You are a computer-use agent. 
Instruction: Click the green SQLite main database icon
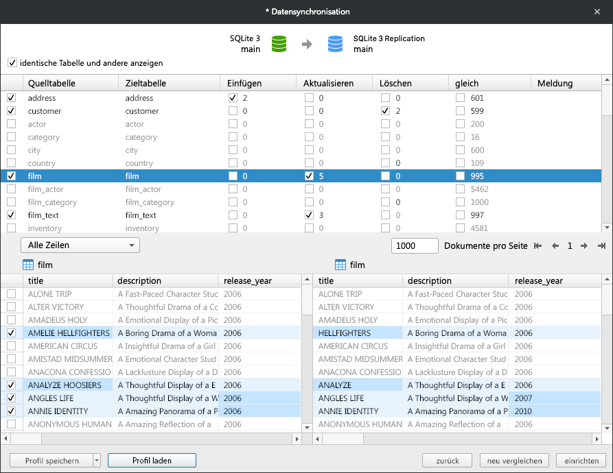click(x=277, y=42)
